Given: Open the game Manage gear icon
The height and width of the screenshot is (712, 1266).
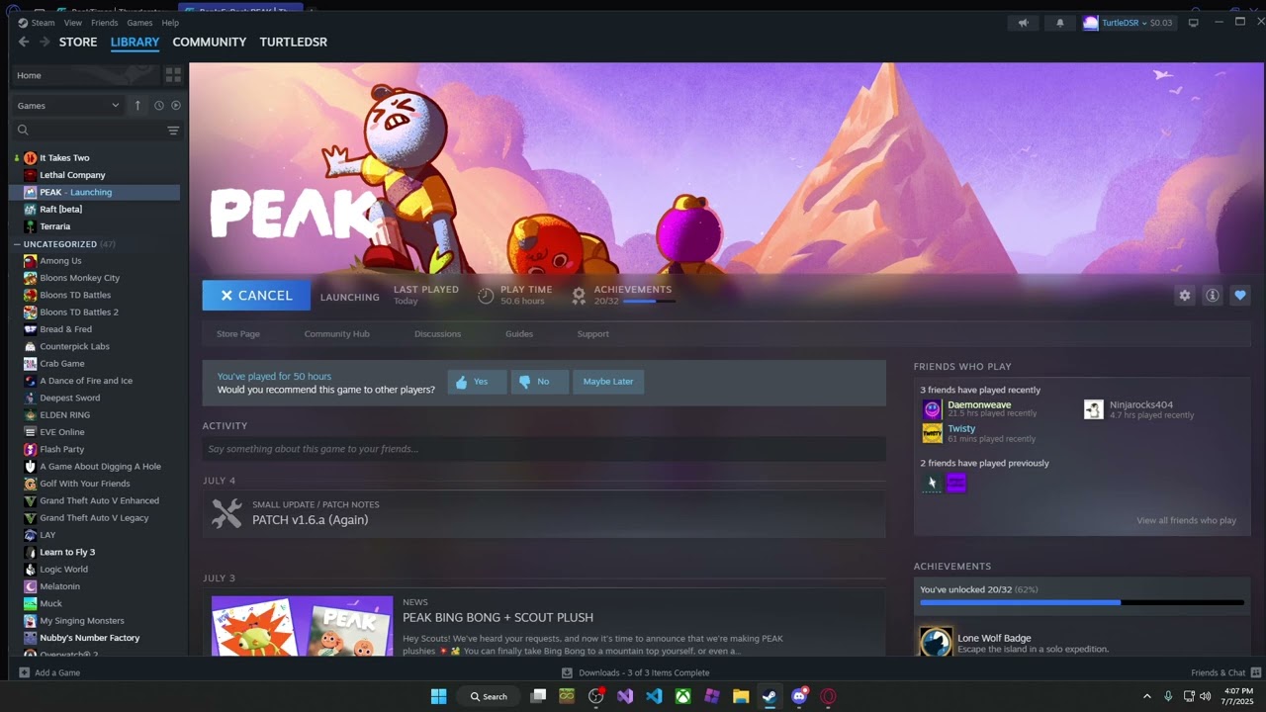Looking at the screenshot, I should 1184,295.
